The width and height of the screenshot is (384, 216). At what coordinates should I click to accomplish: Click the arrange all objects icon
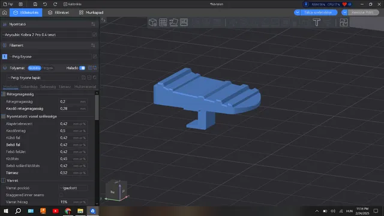point(184,23)
